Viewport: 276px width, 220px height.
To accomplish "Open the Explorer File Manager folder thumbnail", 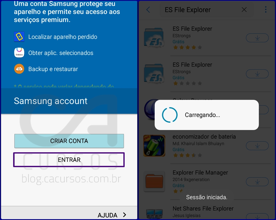I will click(x=154, y=181).
